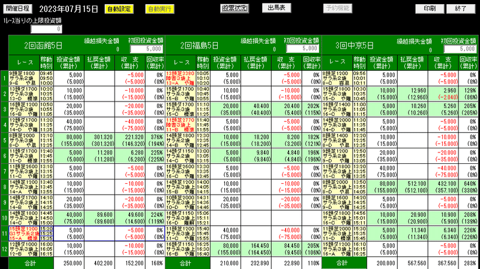Click 福島 payout 18,200 cell
This screenshot has width=480, height=269.
coord(256,141)
